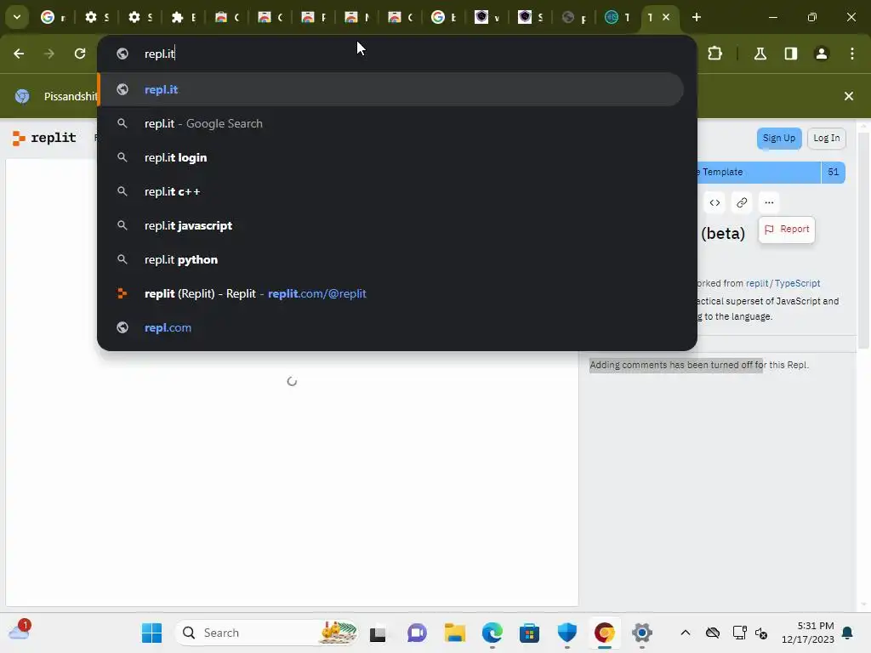Open Microsoft Edge from taskbar
The width and height of the screenshot is (871, 653).
click(x=492, y=633)
